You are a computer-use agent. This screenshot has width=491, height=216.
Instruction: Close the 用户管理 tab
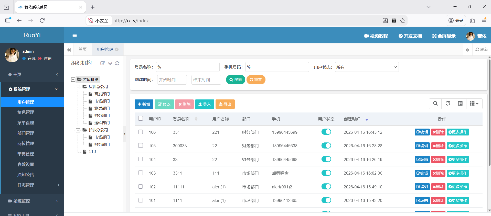(117, 49)
